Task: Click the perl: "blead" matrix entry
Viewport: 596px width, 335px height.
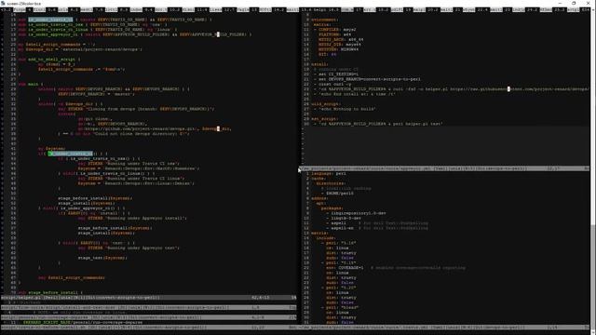Action: coord(339,307)
